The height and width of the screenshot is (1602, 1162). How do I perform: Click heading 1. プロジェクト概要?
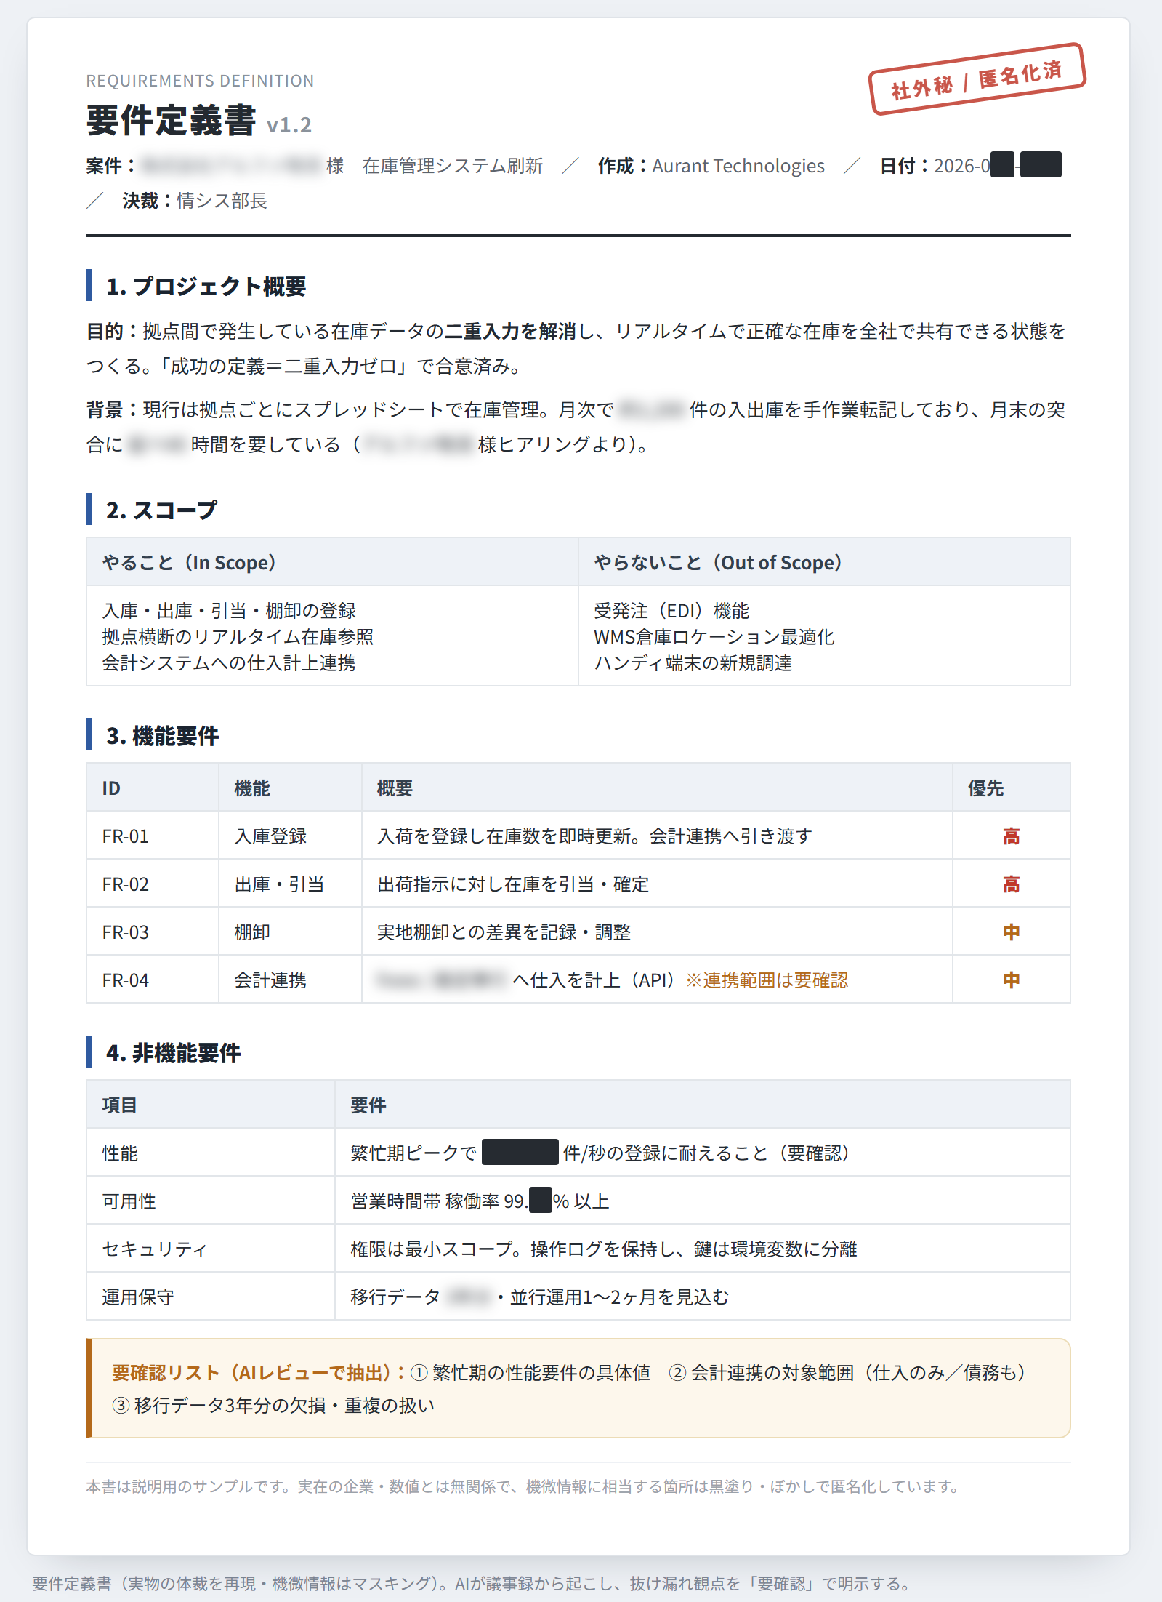click(x=206, y=287)
